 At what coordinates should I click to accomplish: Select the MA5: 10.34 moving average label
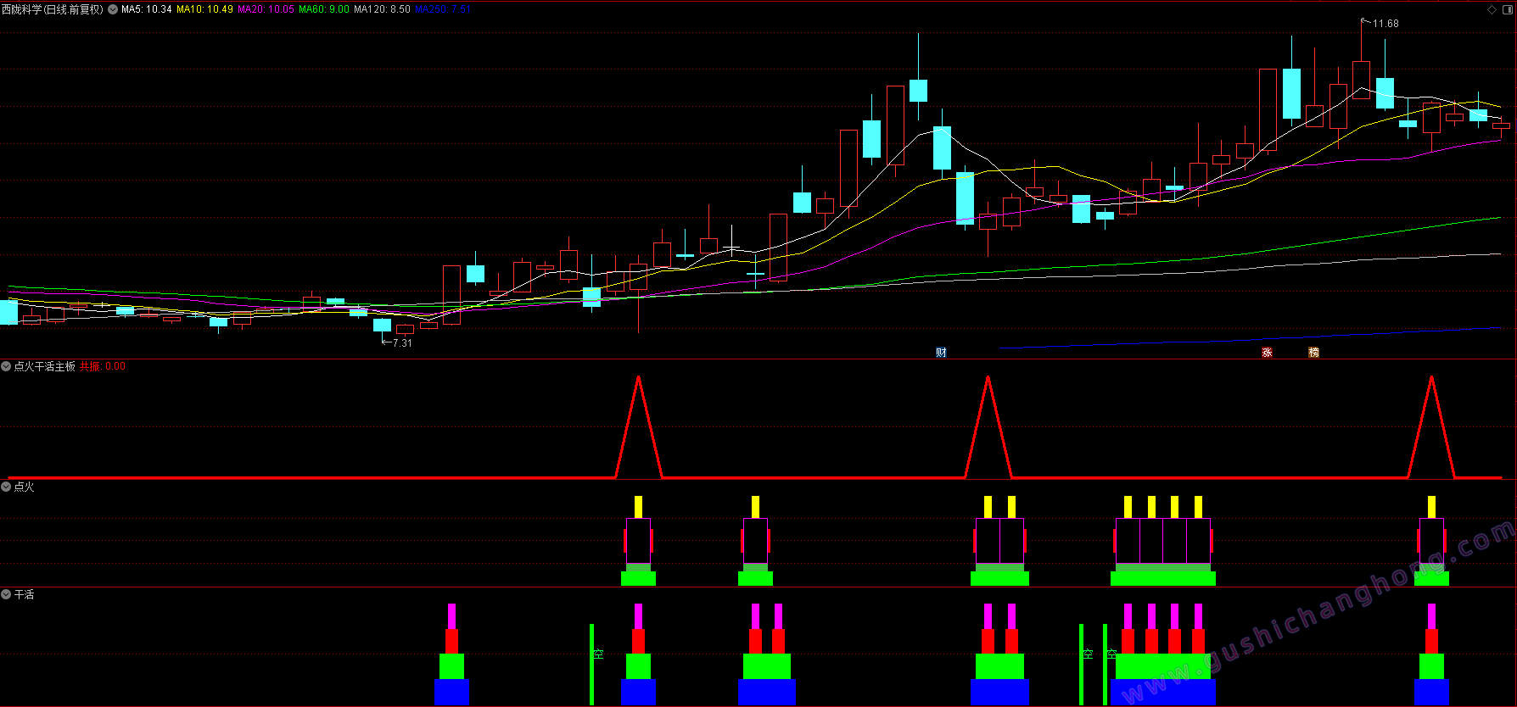[147, 9]
